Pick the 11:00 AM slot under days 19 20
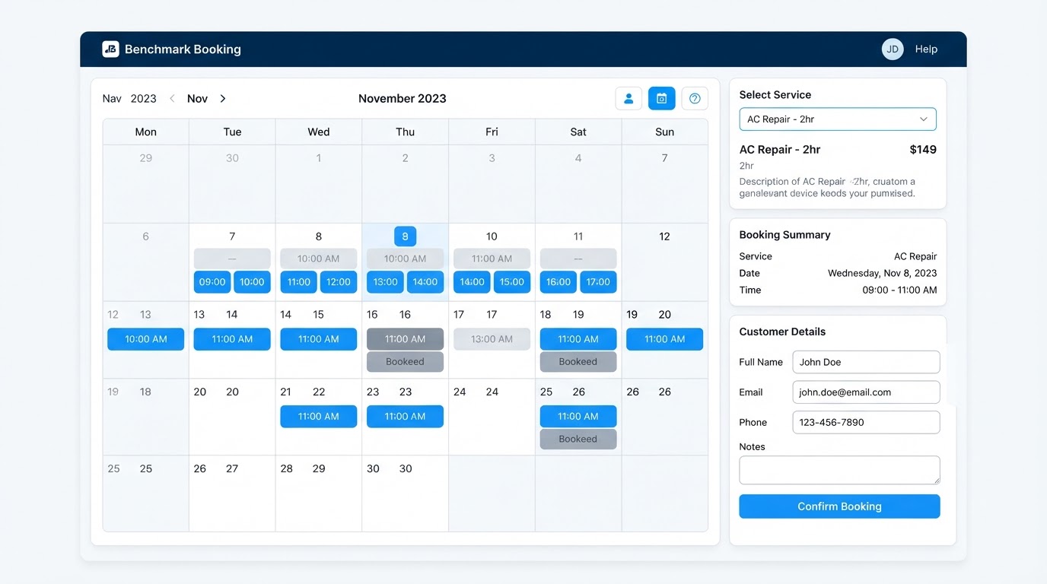 pyautogui.click(x=664, y=339)
